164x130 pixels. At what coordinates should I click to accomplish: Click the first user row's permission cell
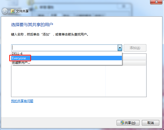coord(134,63)
